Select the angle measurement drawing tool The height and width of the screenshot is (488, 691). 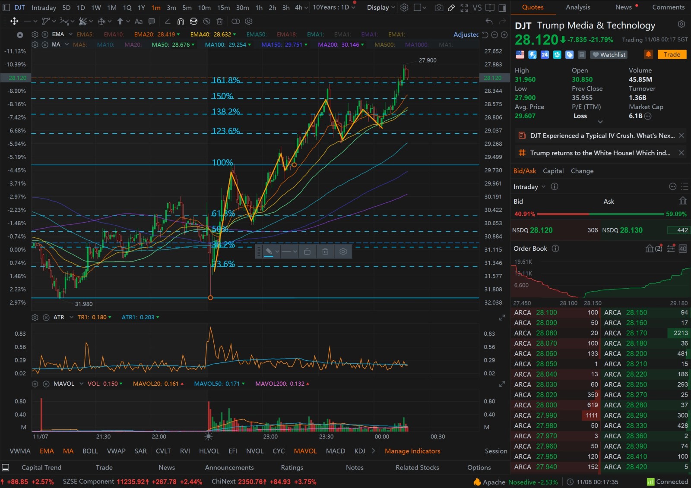point(168,21)
